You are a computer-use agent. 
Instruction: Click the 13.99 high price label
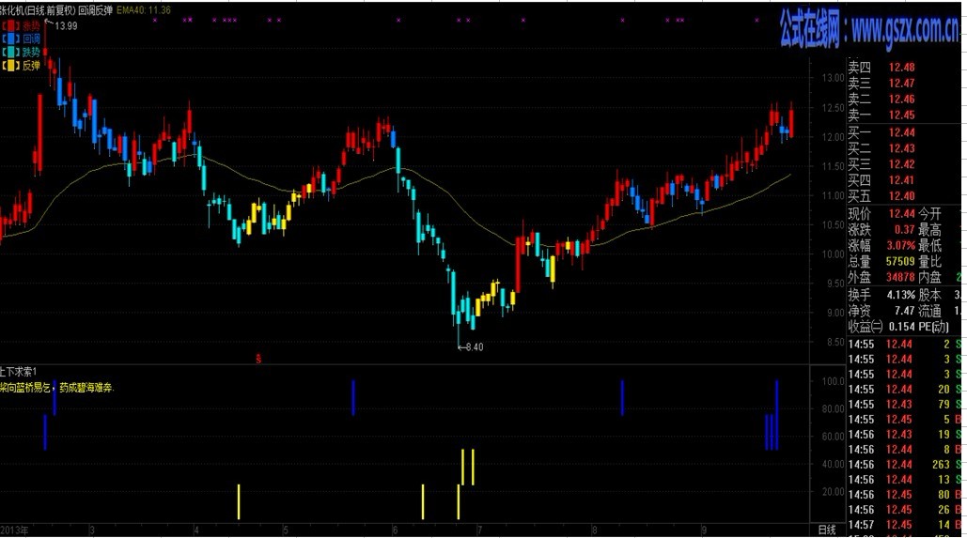66,26
